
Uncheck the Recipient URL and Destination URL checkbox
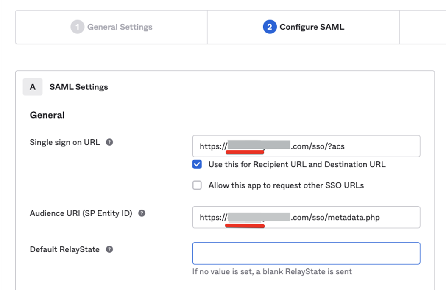197,164
